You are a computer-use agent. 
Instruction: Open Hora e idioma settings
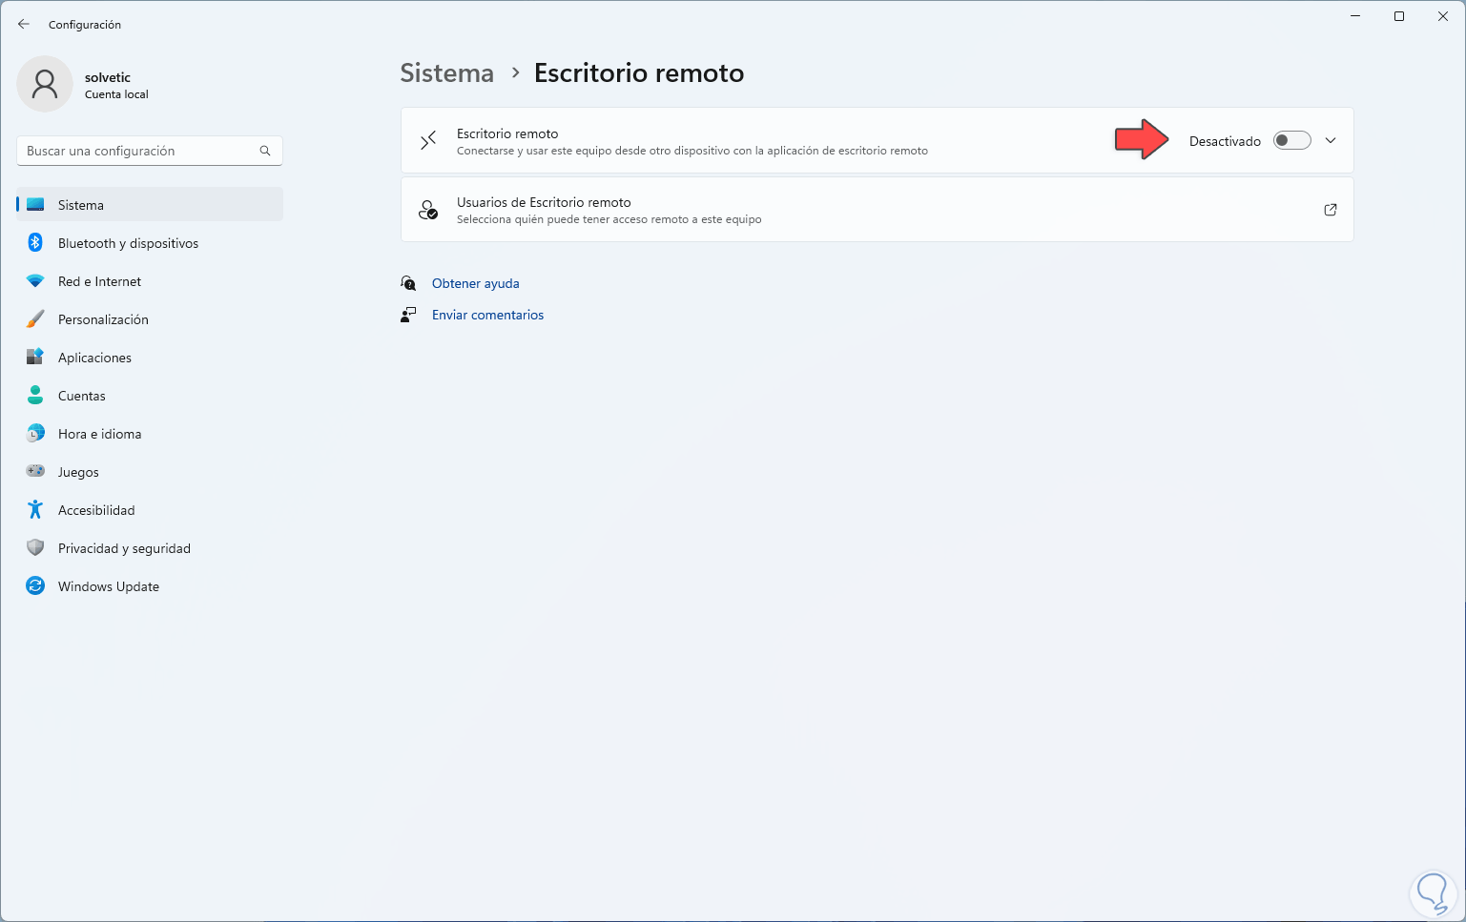click(x=99, y=434)
